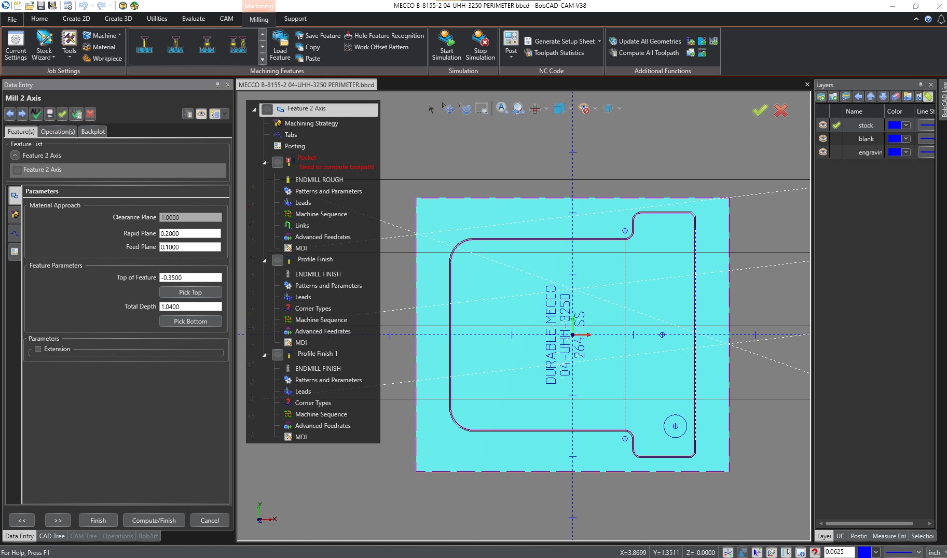Image resolution: width=947 pixels, height=558 pixels.
Task: Cancel with the red X in viewport
Action: tap(780, 110)
